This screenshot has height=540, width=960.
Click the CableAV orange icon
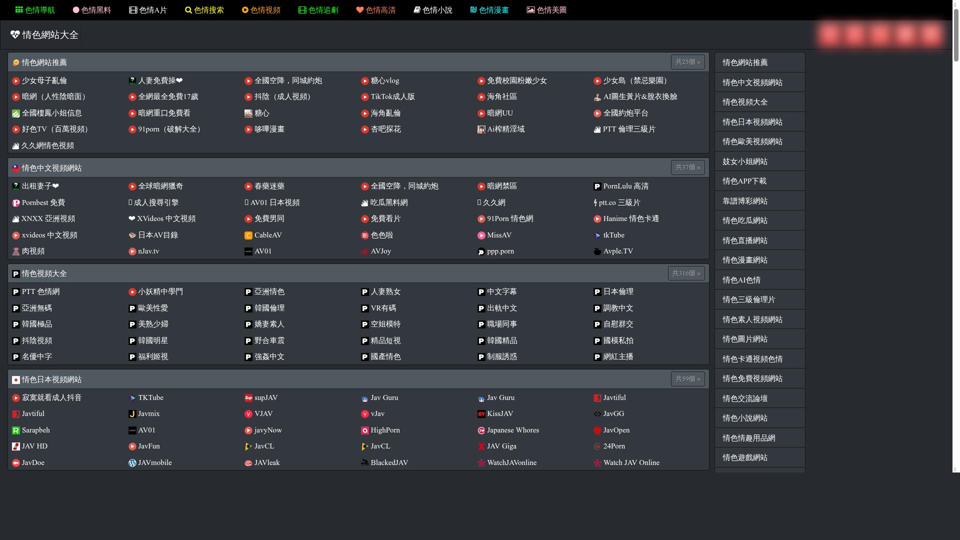(248, 235)
